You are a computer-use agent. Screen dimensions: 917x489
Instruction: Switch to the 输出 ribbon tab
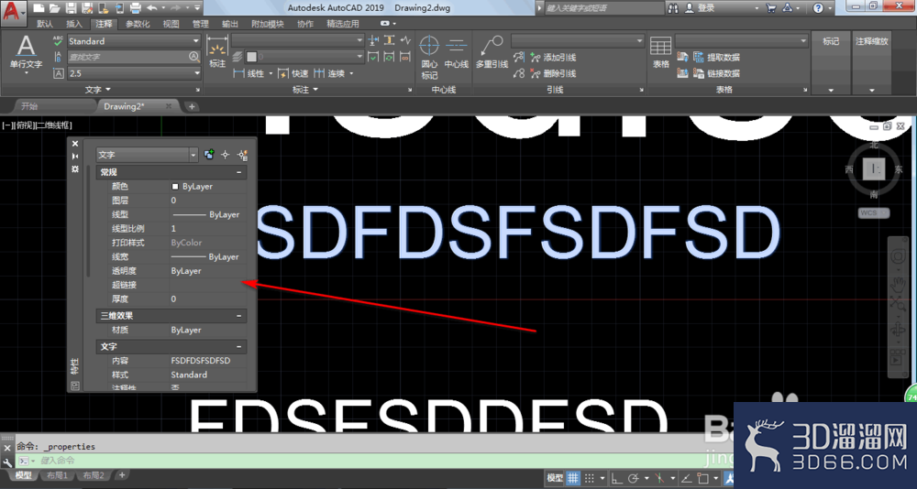230,24
